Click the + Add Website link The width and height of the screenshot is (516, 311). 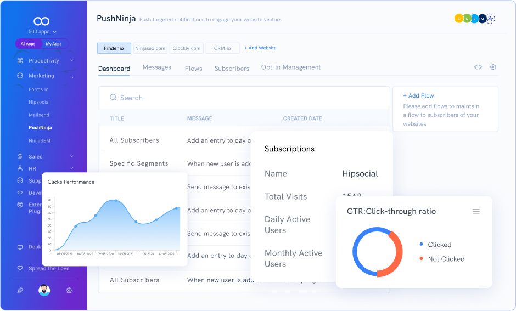click(260, 48)
